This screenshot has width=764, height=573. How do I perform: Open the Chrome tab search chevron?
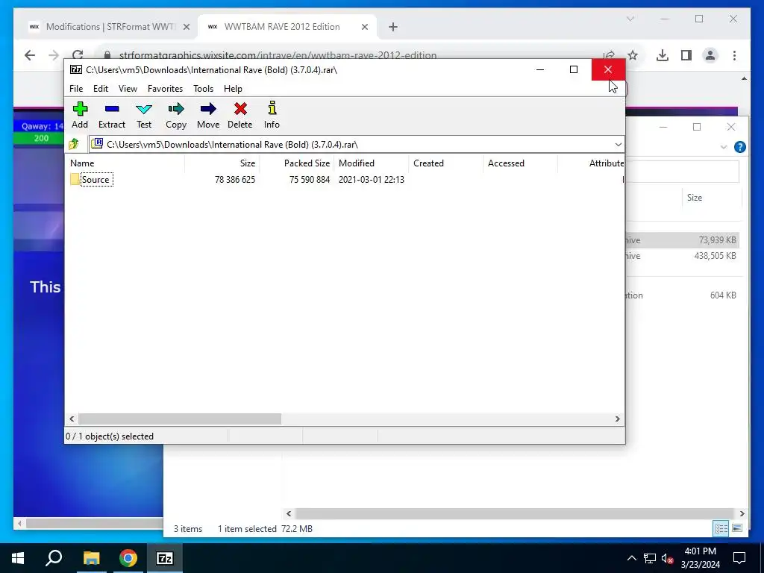[x=630, y=19]
